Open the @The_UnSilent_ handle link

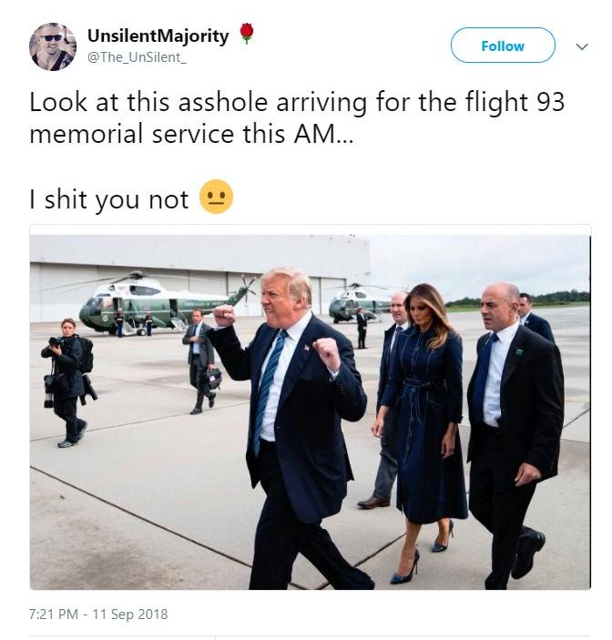[x=137, y=57]
